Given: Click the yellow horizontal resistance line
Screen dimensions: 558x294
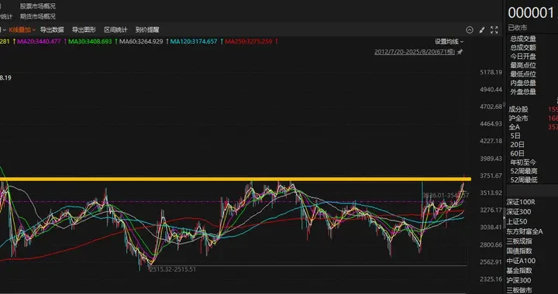Looking at the screenshot, I should click(x=236, y=179).
